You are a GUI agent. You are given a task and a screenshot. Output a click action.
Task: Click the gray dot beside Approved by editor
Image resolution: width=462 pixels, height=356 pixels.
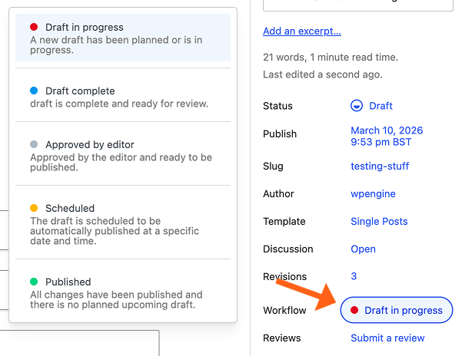pyautogui.click(x=34, y=144)
